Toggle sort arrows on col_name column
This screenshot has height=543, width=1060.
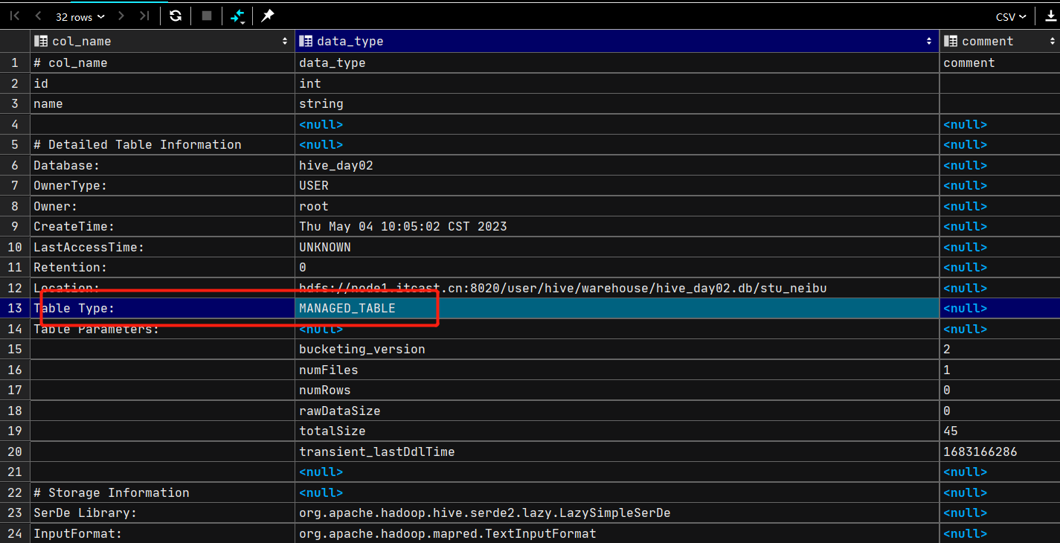[285, 42]
